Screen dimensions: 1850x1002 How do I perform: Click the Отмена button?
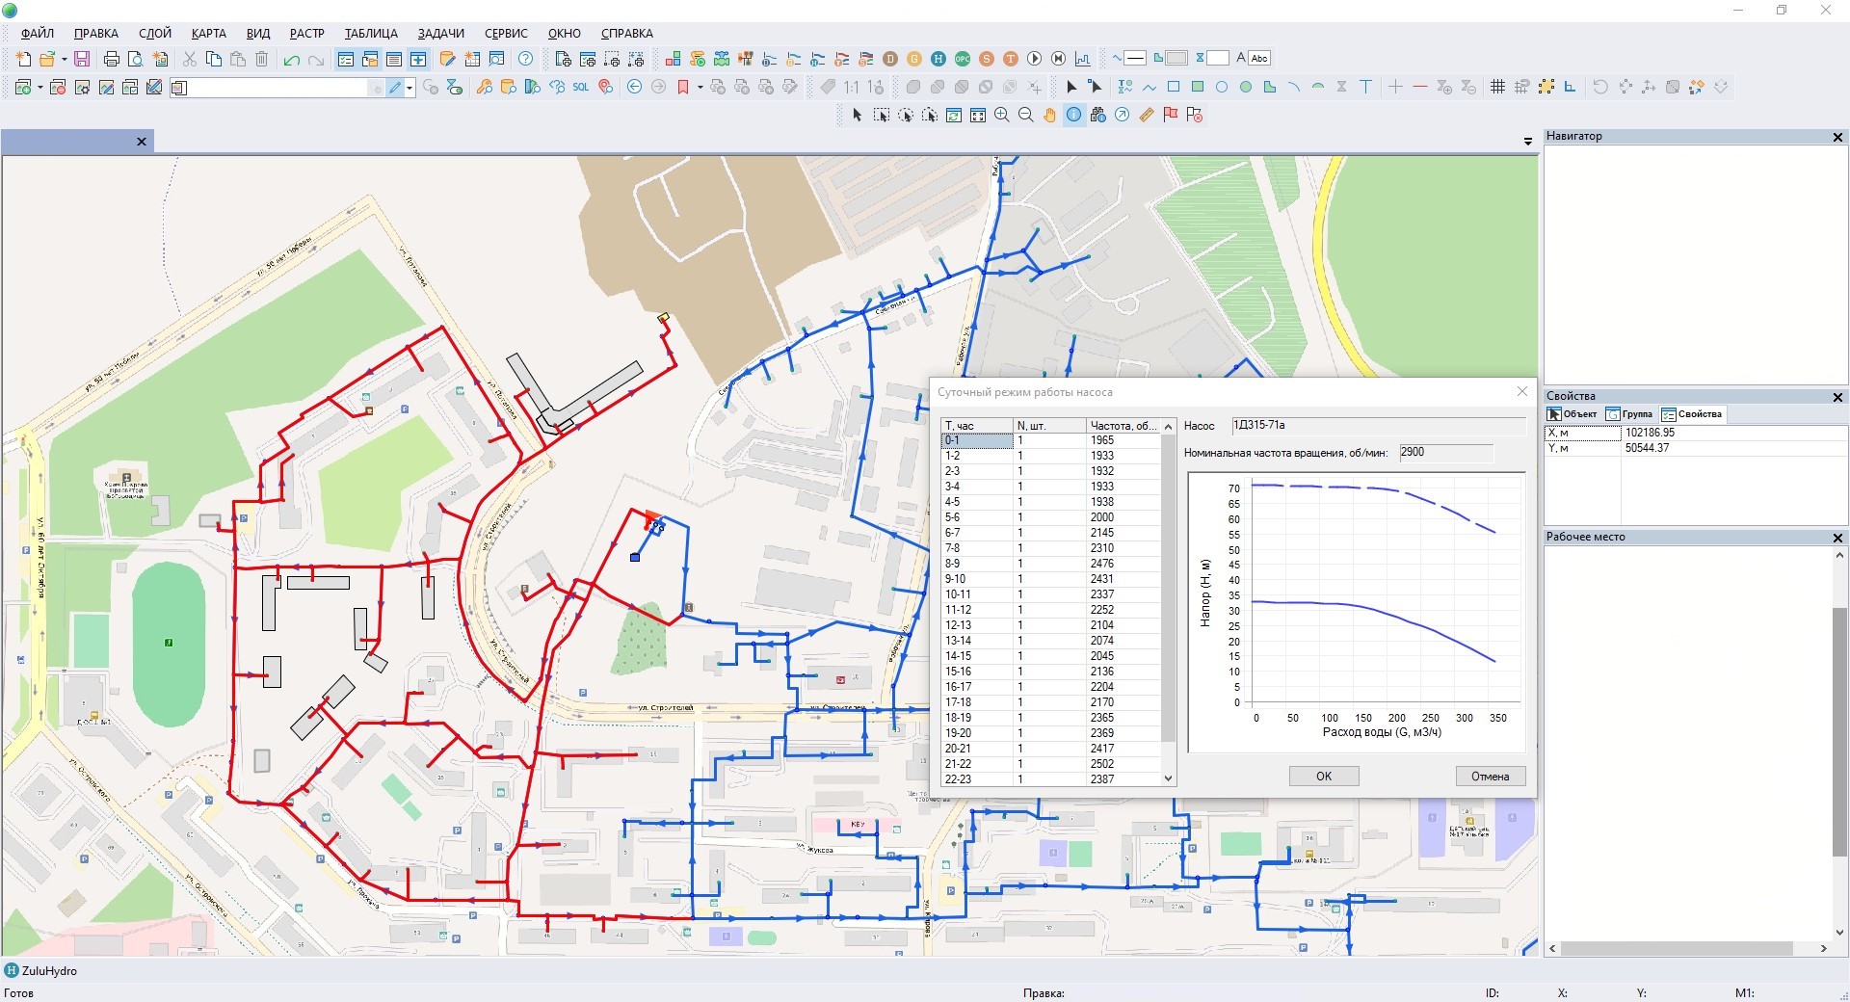click(1490, 777)
